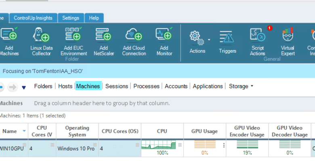Open the Accounts view

(176, 86)
